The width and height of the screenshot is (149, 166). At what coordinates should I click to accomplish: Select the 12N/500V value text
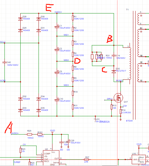121,58
